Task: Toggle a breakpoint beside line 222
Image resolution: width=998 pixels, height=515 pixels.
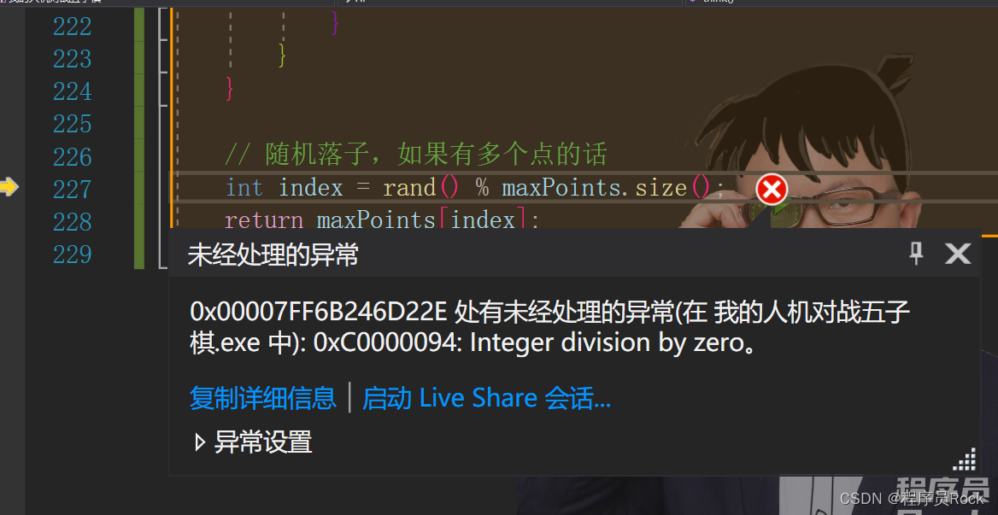Action: pos(9,26)
